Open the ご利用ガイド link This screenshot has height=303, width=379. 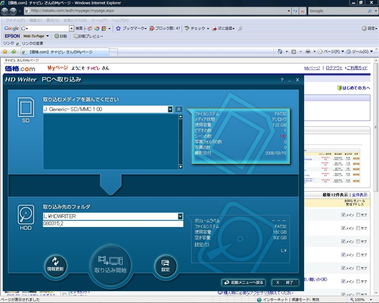(x=357, y=68)
